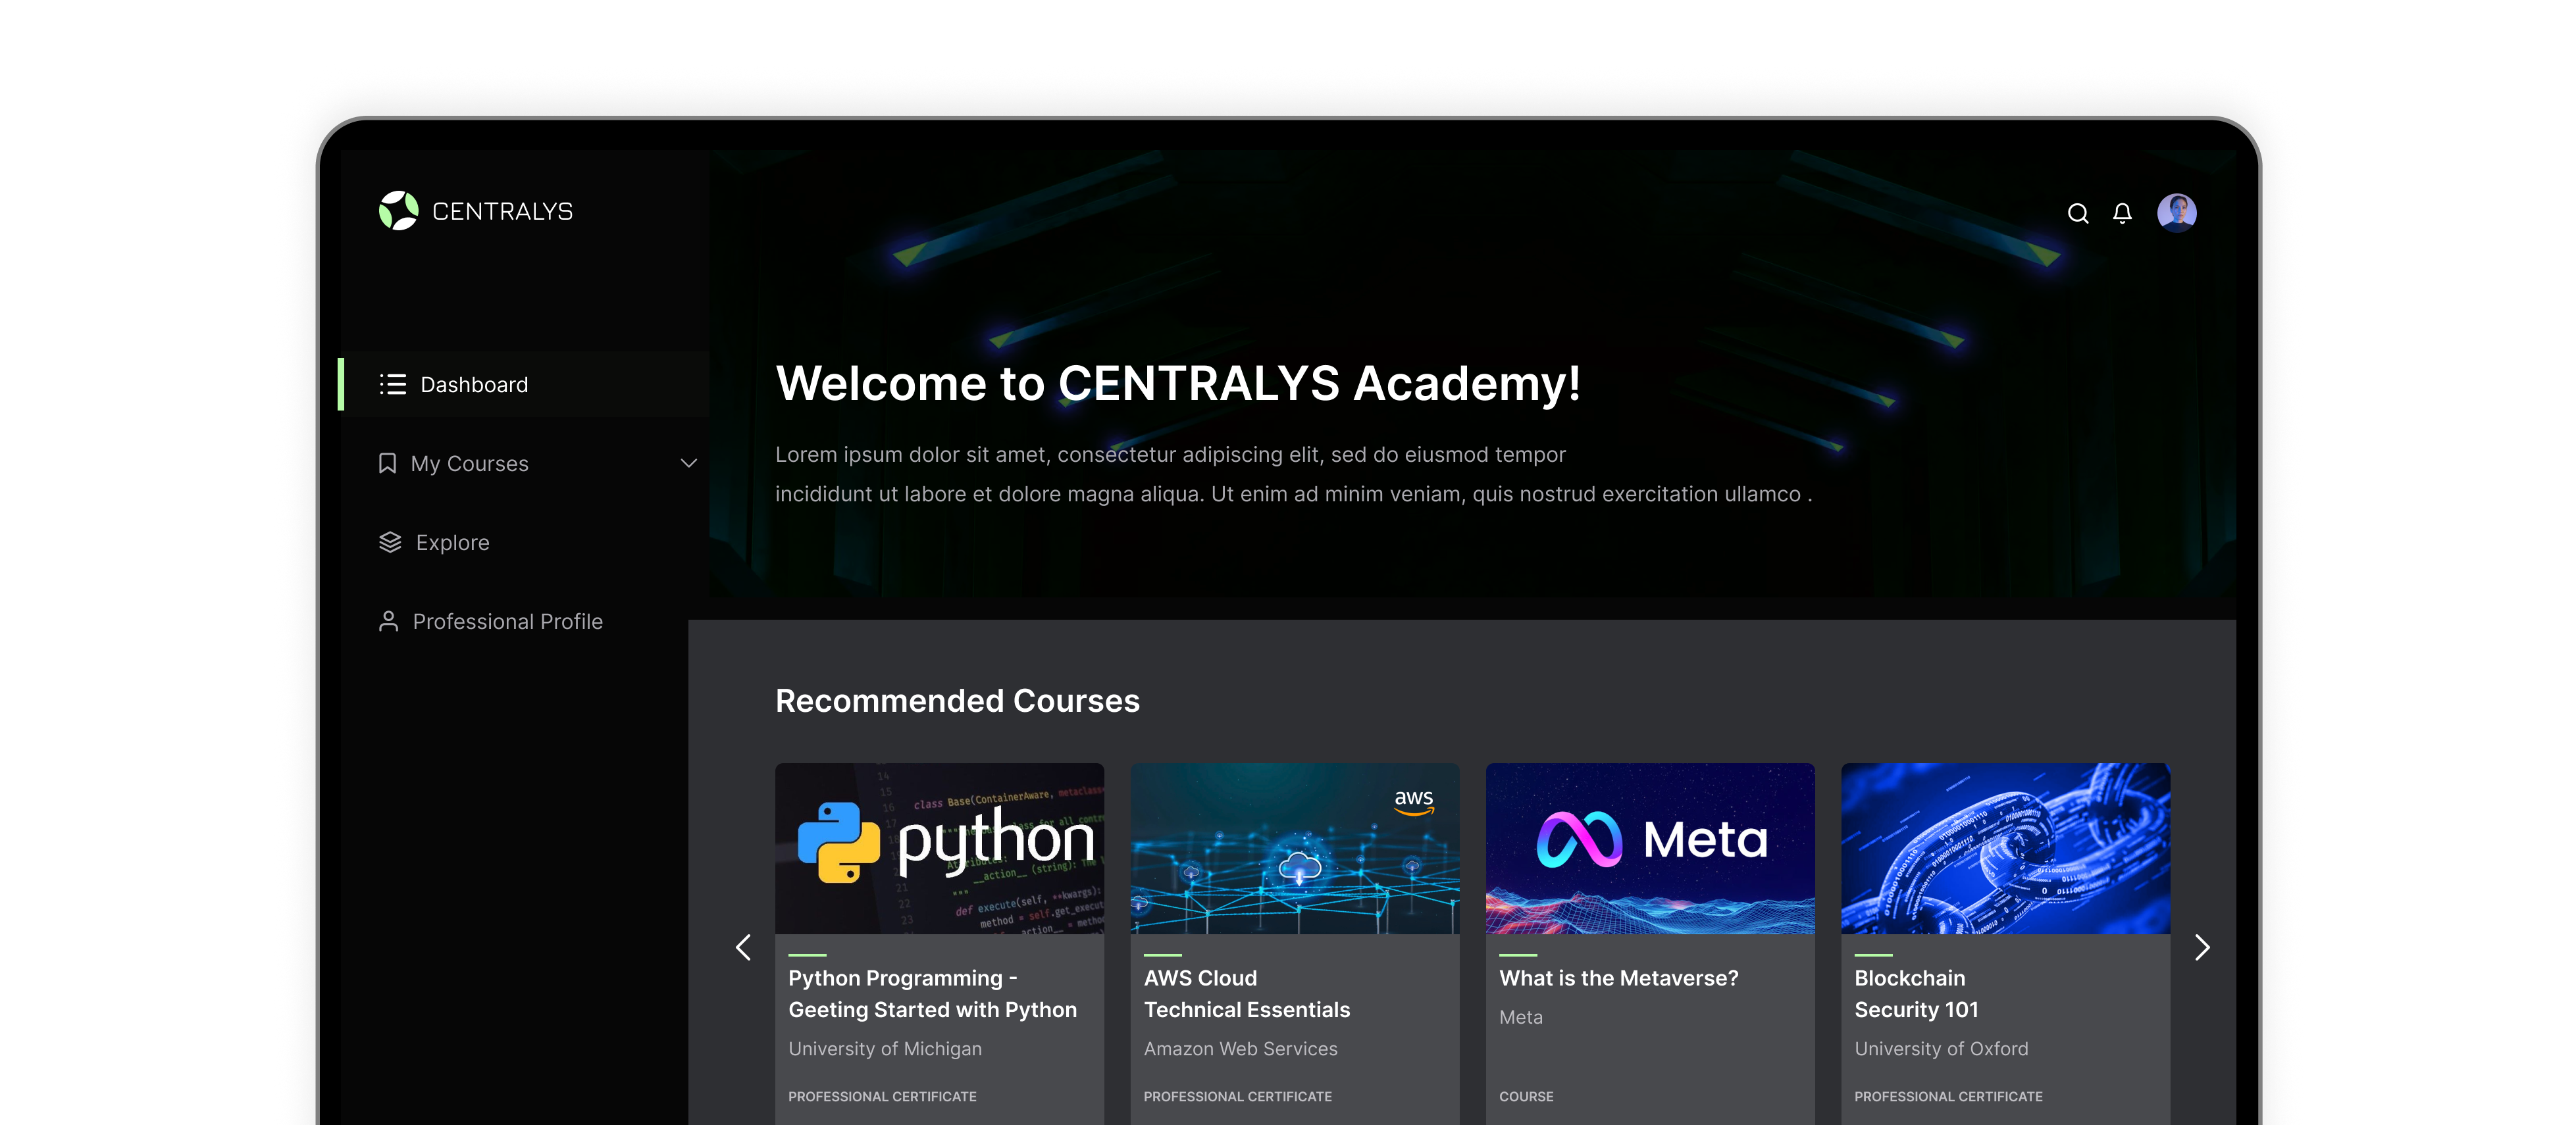This screenshot has height=1125, width=2576.
Task: Click the Dashboard list icon
Action: (392, 385)
